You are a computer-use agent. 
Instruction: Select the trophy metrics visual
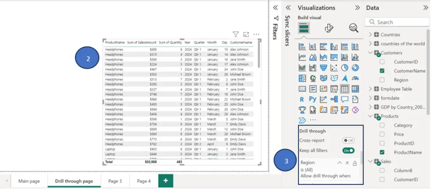(302, 110)
